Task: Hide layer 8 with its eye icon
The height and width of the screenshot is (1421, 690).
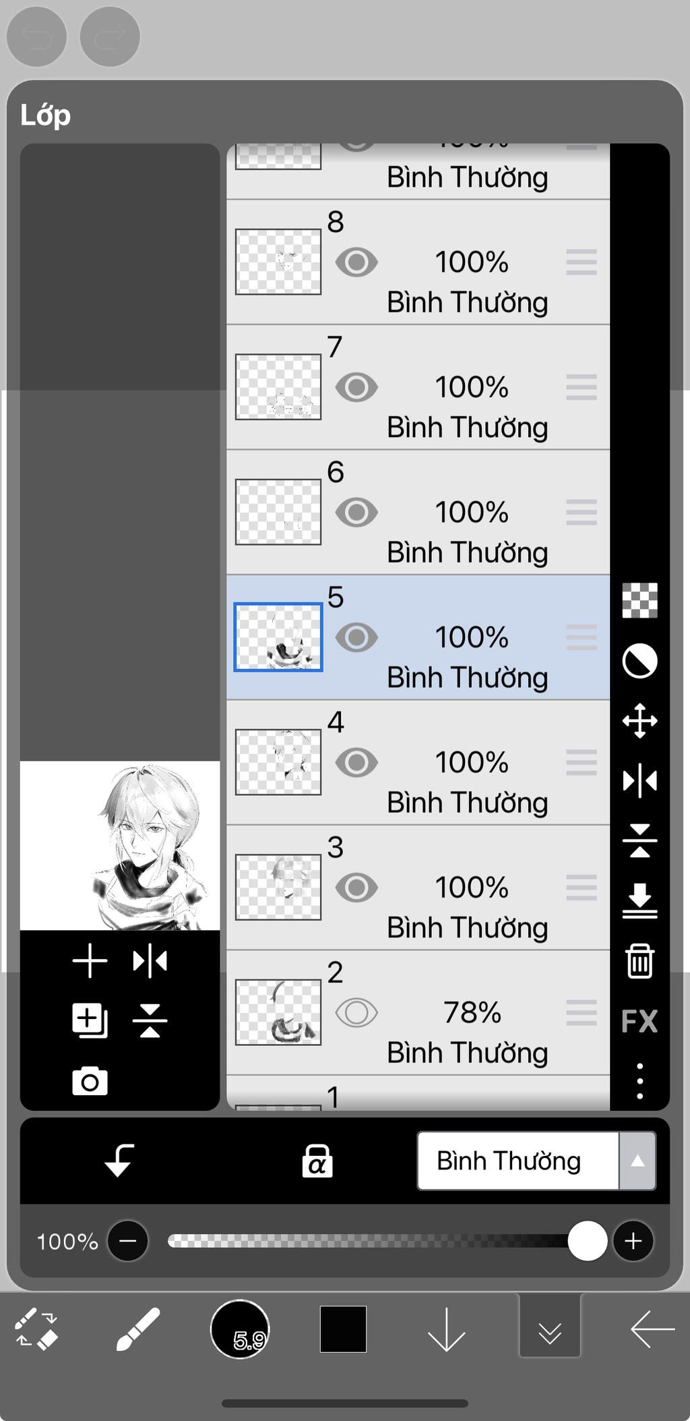Action: pos(356,262)
